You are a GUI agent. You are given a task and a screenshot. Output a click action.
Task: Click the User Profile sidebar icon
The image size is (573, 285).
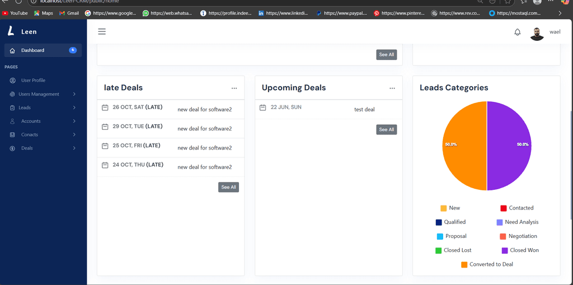[x=13, y=81]
